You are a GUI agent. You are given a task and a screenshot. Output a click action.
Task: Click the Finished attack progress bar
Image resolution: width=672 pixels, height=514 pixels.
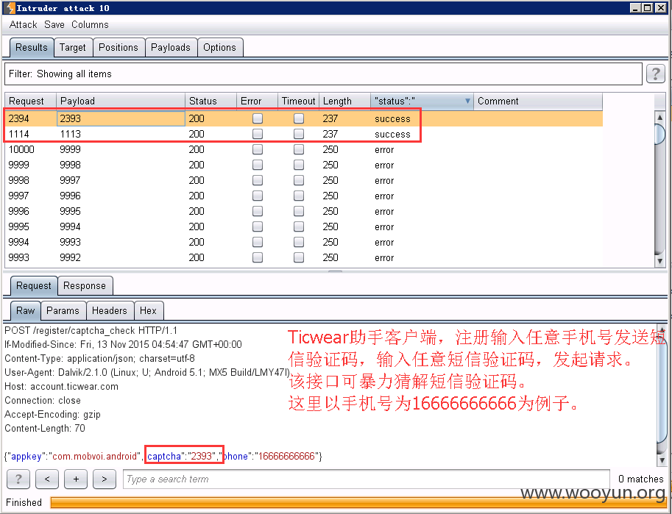click(358, 502)
